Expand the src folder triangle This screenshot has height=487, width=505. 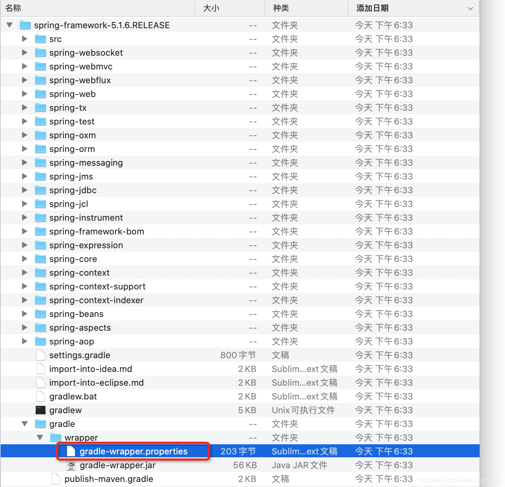(x=25, y=39)
